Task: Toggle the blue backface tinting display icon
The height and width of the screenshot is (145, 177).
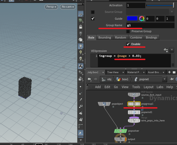Action: point(81,133)
